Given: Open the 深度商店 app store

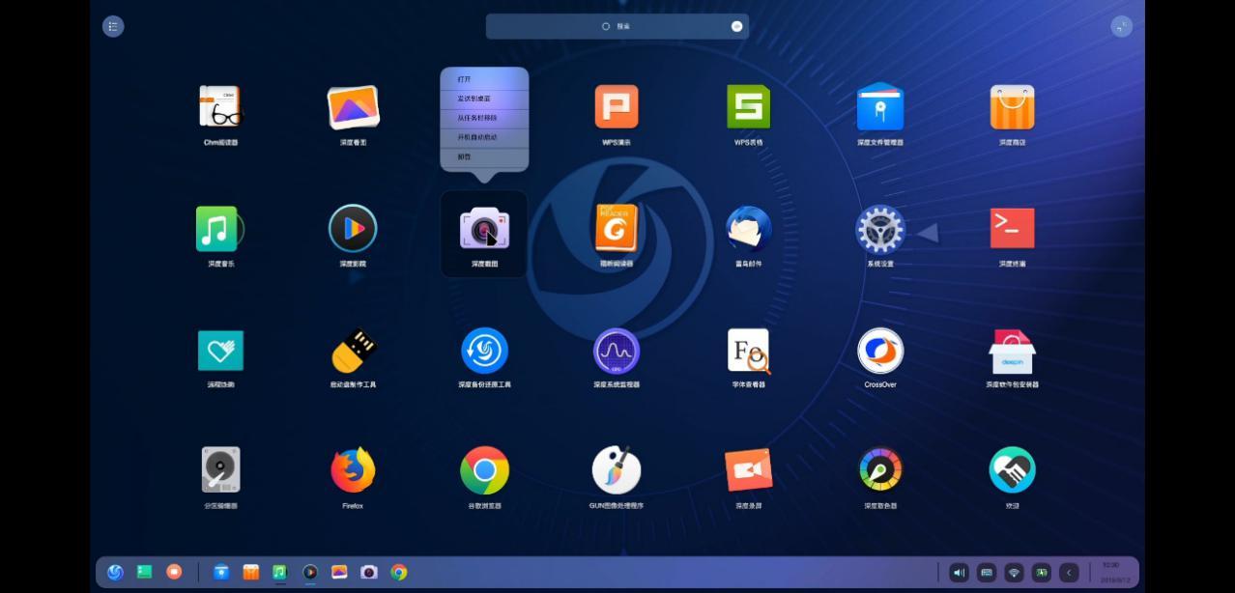Looking at the screenshot, I should [x=1012, y=107].
